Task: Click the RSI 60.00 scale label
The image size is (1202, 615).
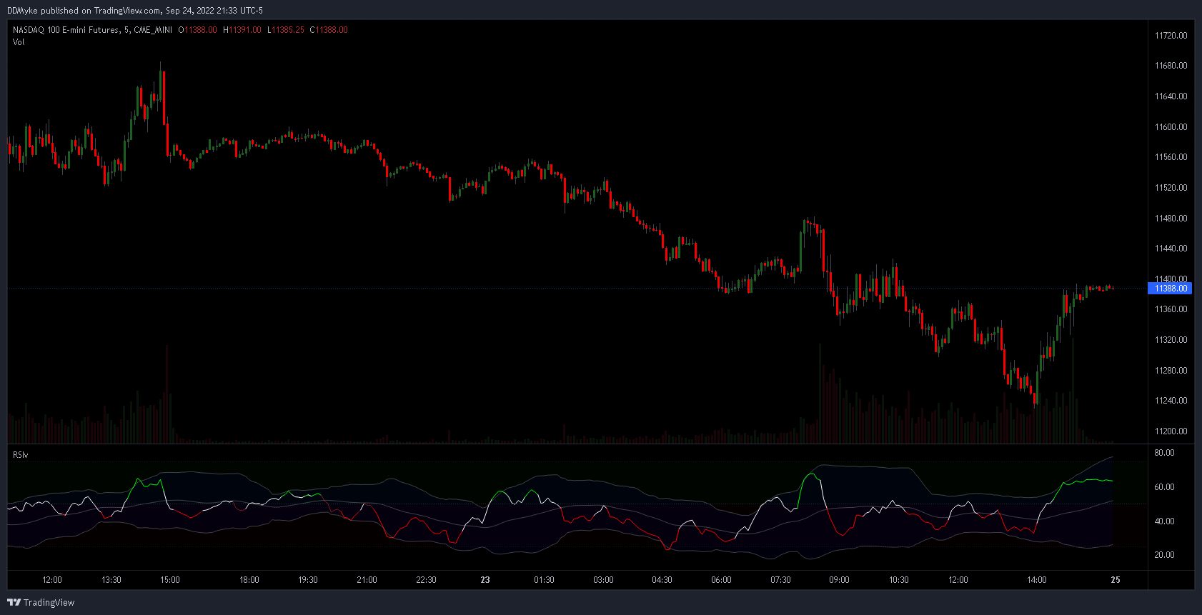Action: tap(1165, 487)
